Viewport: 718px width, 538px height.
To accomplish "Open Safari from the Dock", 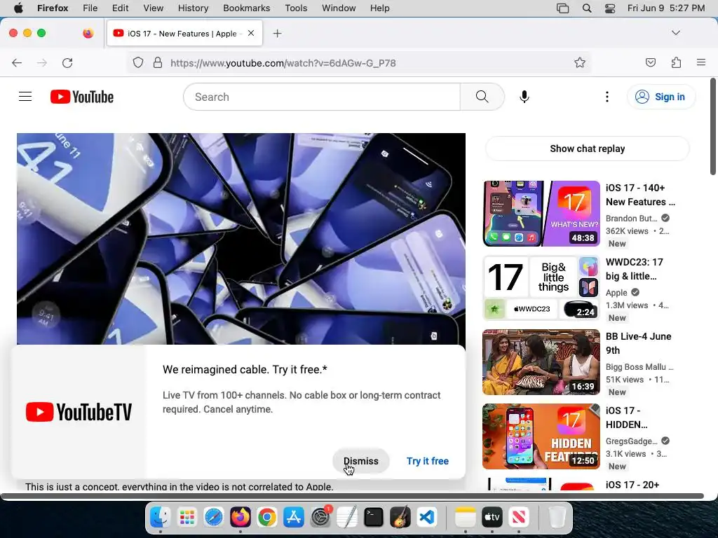I will (213, 518).
